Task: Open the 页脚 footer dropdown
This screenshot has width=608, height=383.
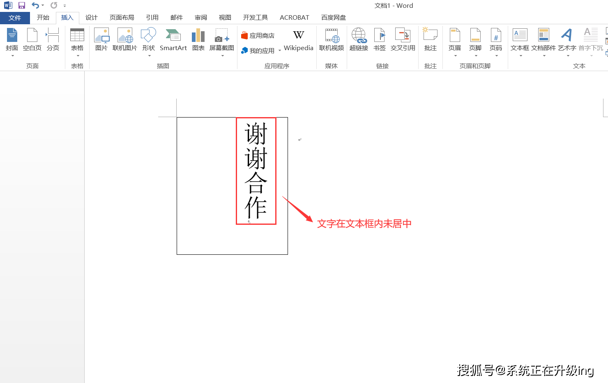Action: [x=475, y=42]
